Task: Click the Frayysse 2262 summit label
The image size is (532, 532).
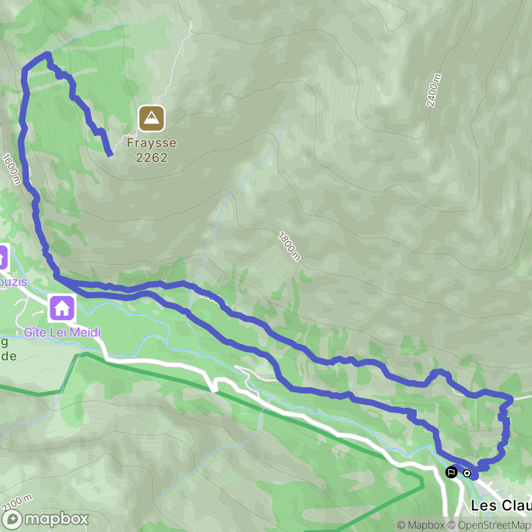Action: coord(151,150)
